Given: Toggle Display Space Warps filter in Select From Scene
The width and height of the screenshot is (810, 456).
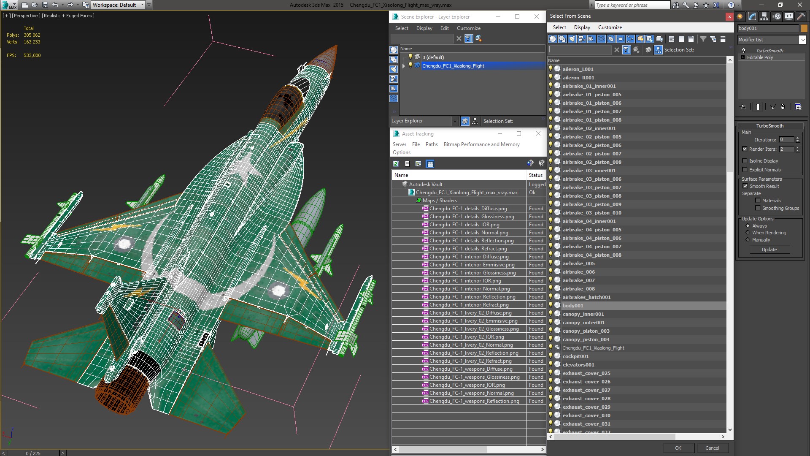Looking at the screenshot, I should click(x=601, y=39).
